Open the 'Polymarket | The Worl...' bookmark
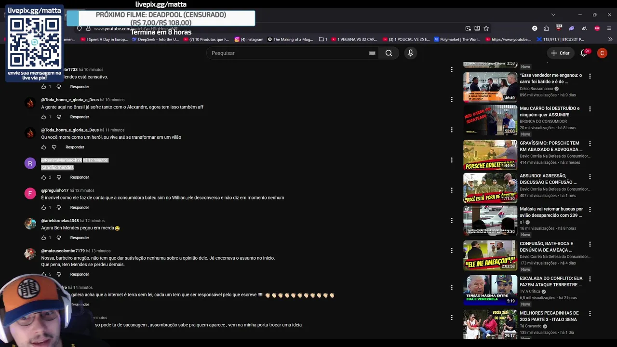This screenshot has width=617, height=347. tap(457, 40)
